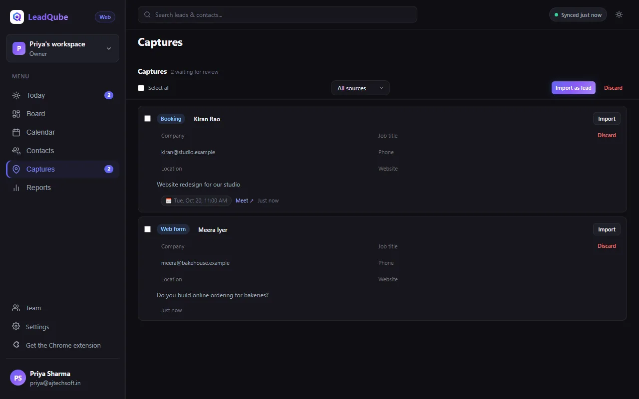Import the Kiran Rao capture
The height and width of the screenshot is (399, 639).
[607, 119]
